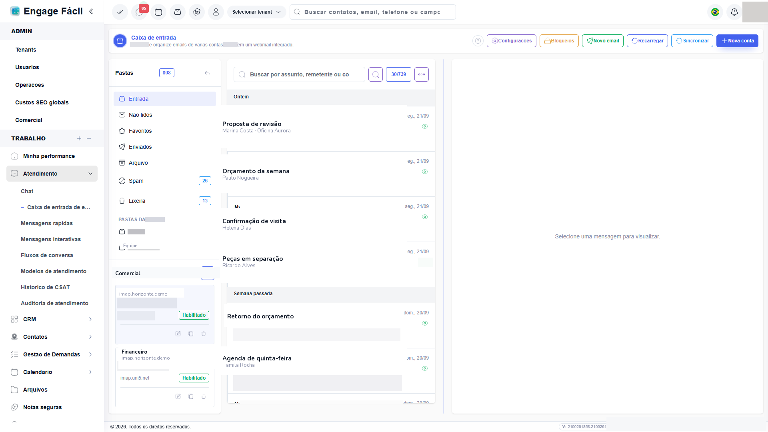Click the minus icon in TRABALHO header

[89, 138]
